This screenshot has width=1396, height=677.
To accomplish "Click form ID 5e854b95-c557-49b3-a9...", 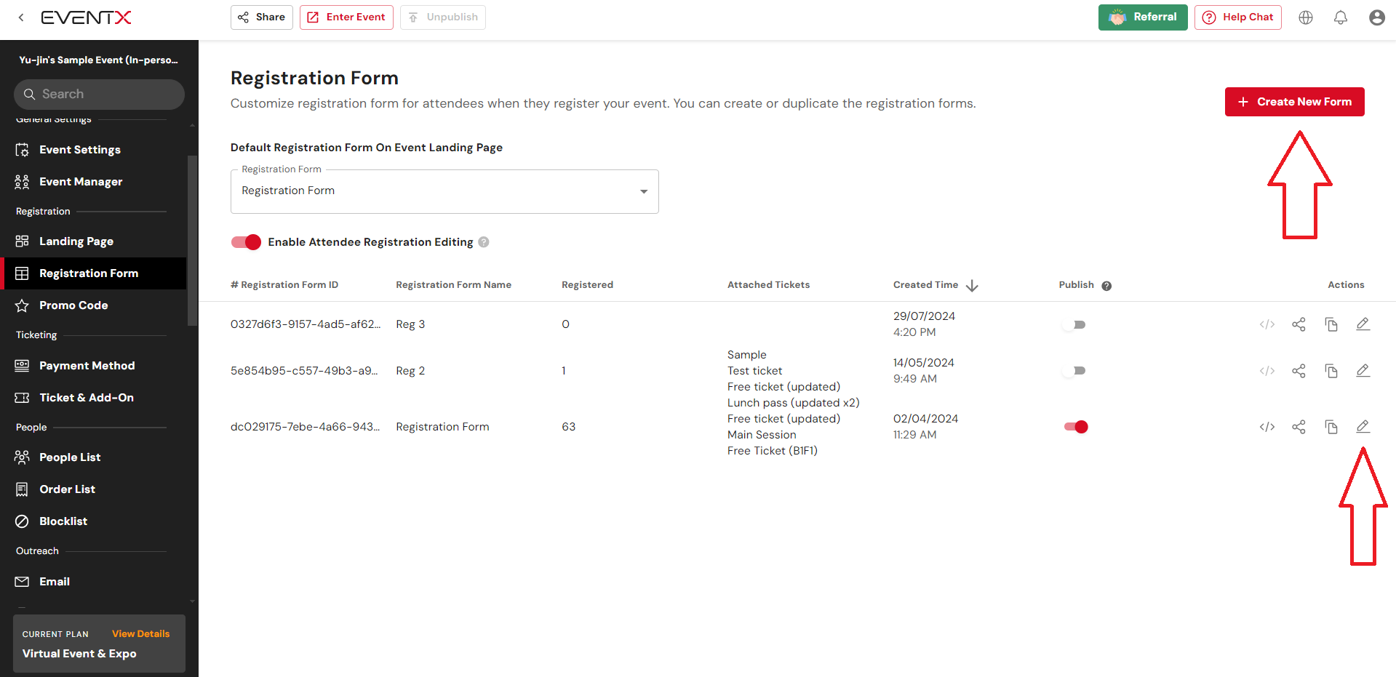I will [x=304, y=371].
